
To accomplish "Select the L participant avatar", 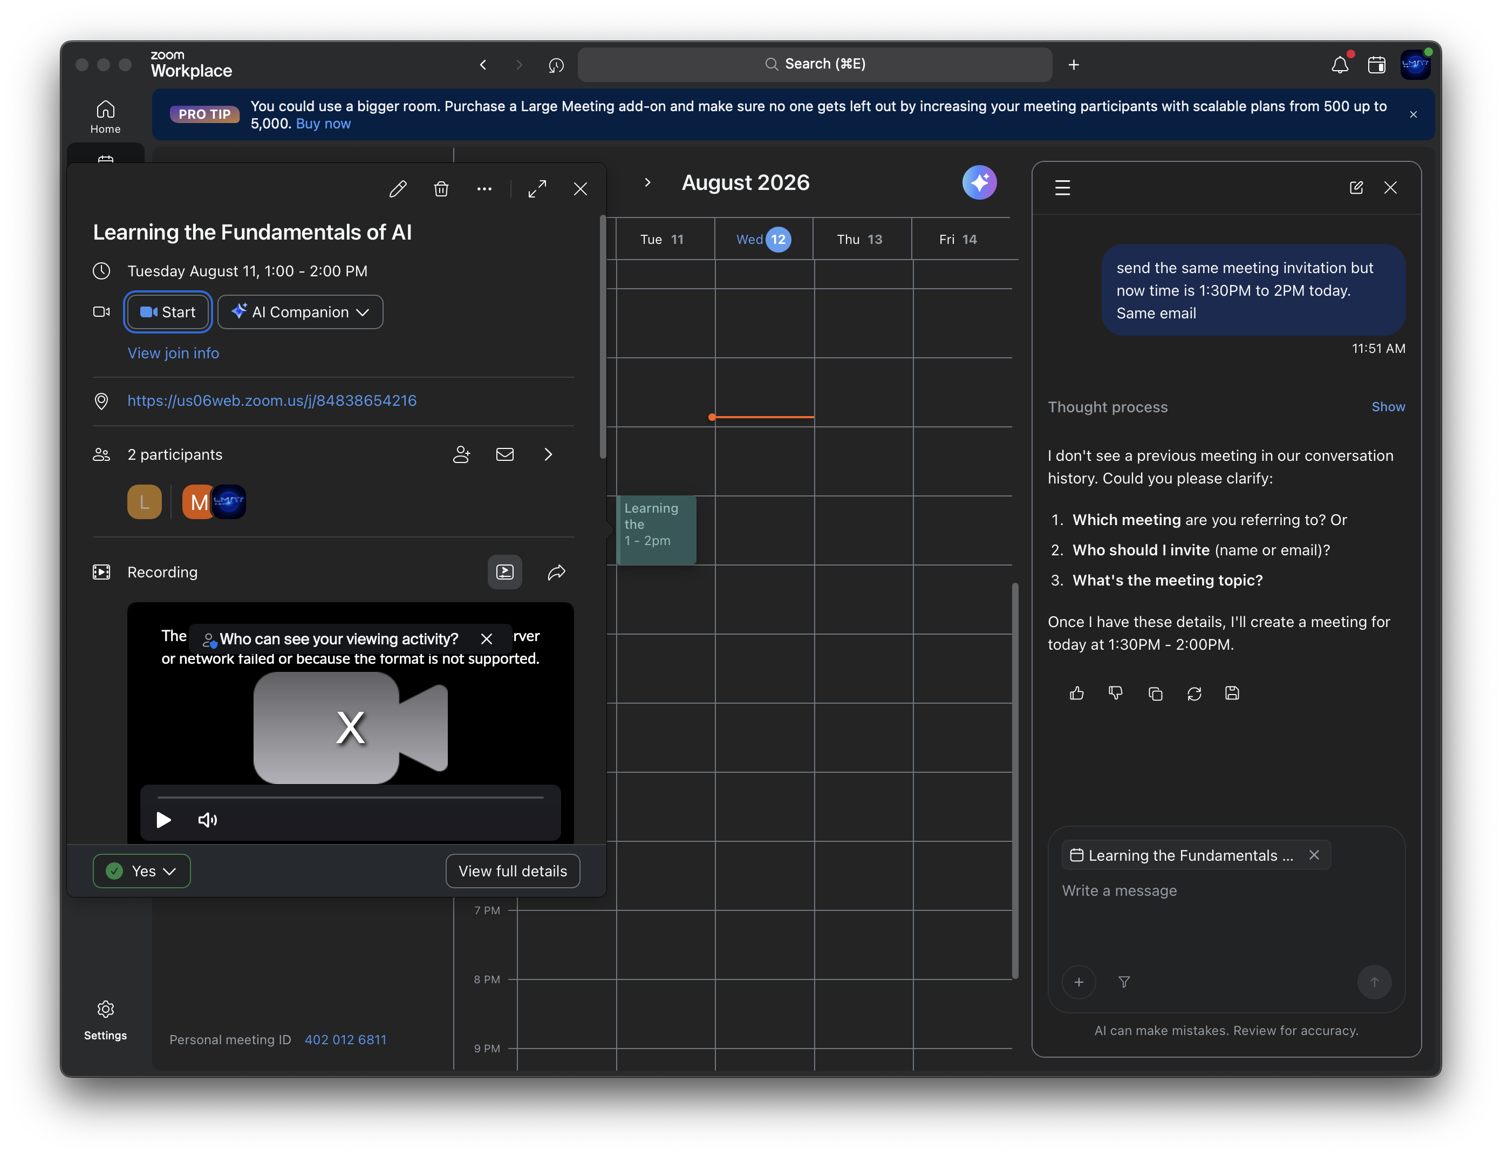I will point(145,501).
